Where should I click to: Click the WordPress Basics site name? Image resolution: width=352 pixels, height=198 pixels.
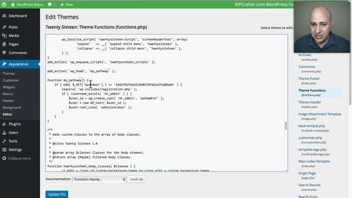pyautogui.click(x=30, y=4)
